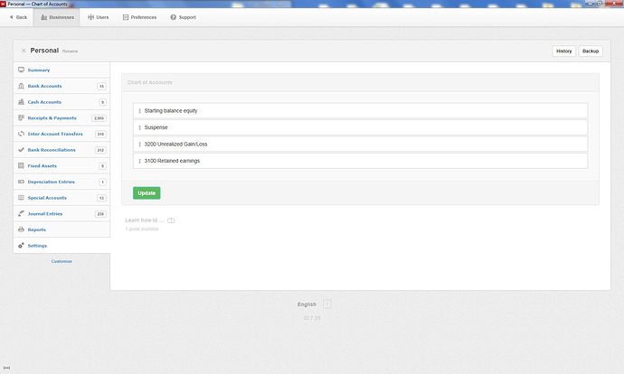The width and height of the screenshot is (624, 374).
Task: Click drag handle beside Starting balance equity
Action: coord(139,111)
